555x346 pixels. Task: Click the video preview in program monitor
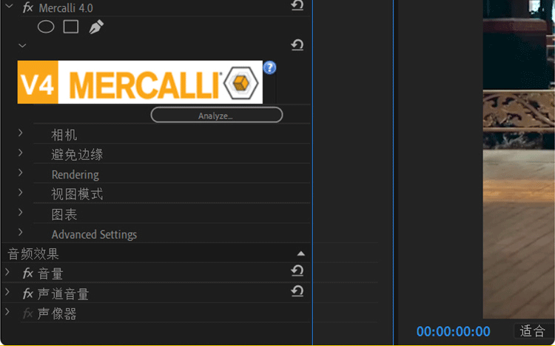[519, 159]
